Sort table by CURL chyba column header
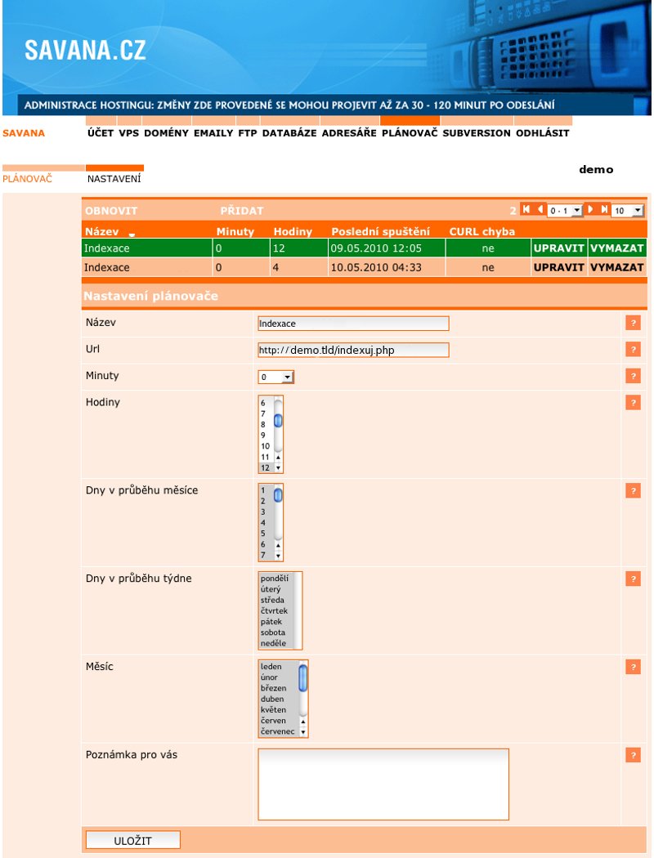The width and height of the screenshot is (654, 858). pos(482,231)
